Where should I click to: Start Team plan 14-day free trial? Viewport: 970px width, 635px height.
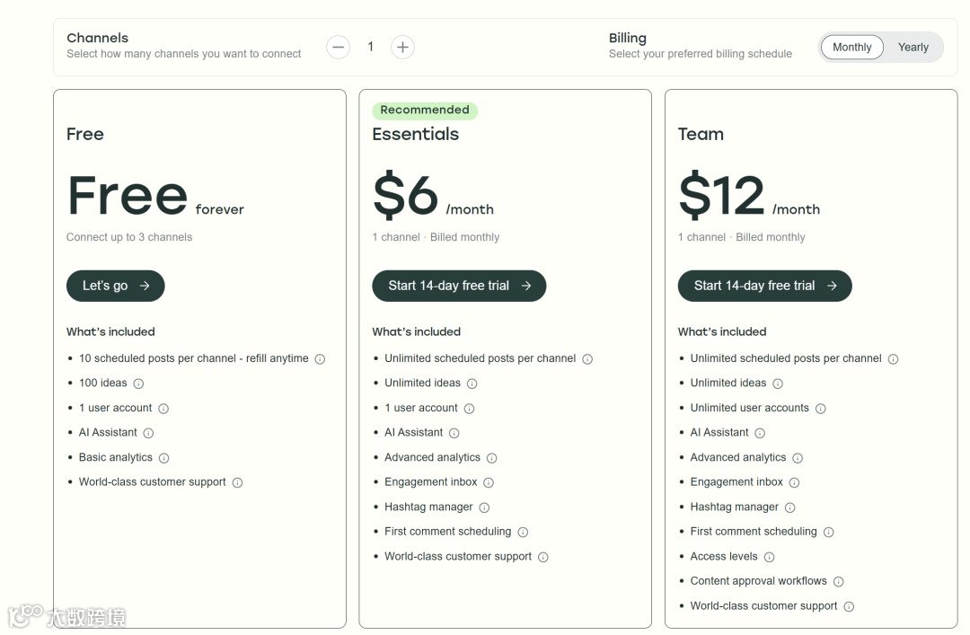[764, 286]
